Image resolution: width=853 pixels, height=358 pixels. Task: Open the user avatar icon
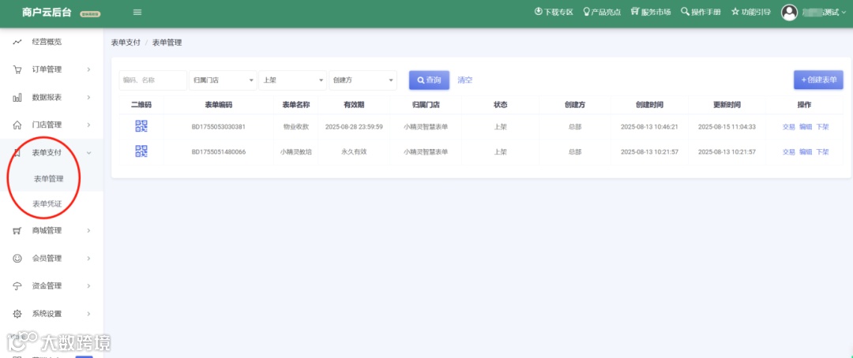click(789, 12)
